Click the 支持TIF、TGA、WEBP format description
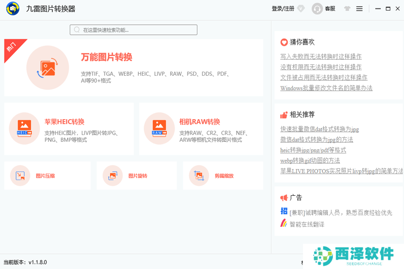Viewport: 404px width, 269px height. point(155,77)
